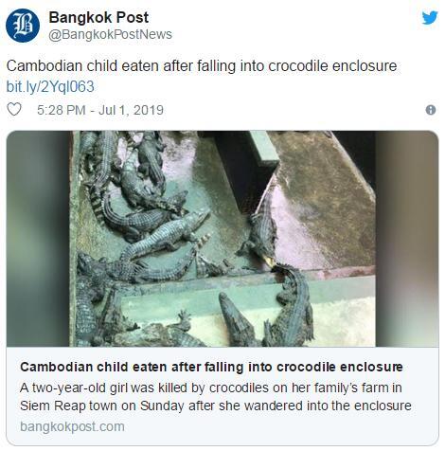Image resolution: width=445 pixels, height=451 pixels.
Task: Follow the bit.ly/2YqI063 short link
Action: (50, 86)
